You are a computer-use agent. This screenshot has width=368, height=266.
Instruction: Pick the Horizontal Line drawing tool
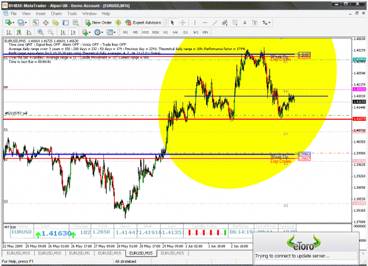pyautogui.click(x=205, y=22)
